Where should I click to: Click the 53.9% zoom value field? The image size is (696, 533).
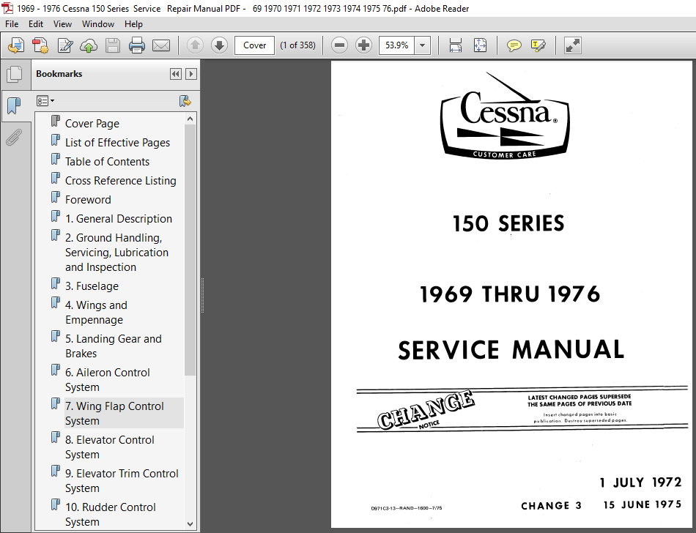click(397, 45)
